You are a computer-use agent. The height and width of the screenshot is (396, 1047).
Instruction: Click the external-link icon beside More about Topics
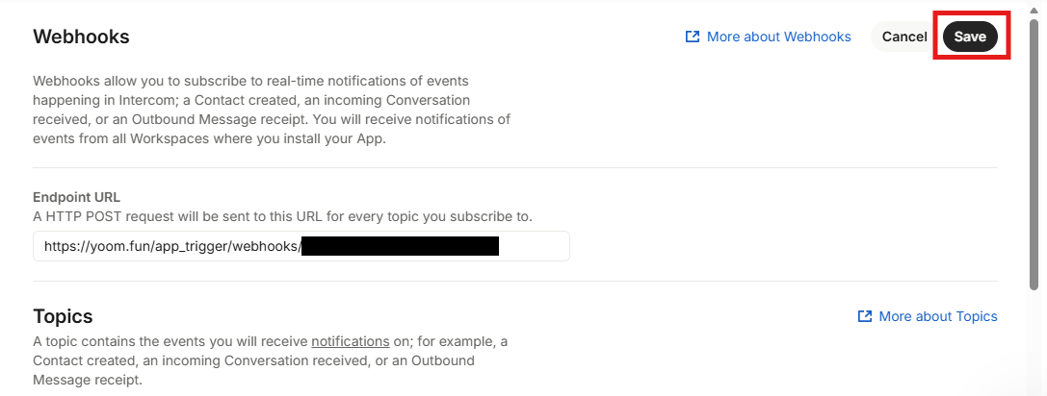click(x=865, y=316)
